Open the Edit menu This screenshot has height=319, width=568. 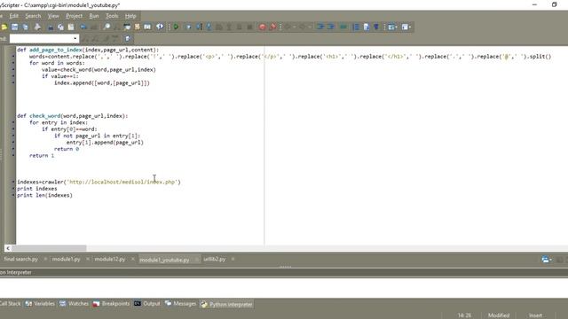[14, 16]
